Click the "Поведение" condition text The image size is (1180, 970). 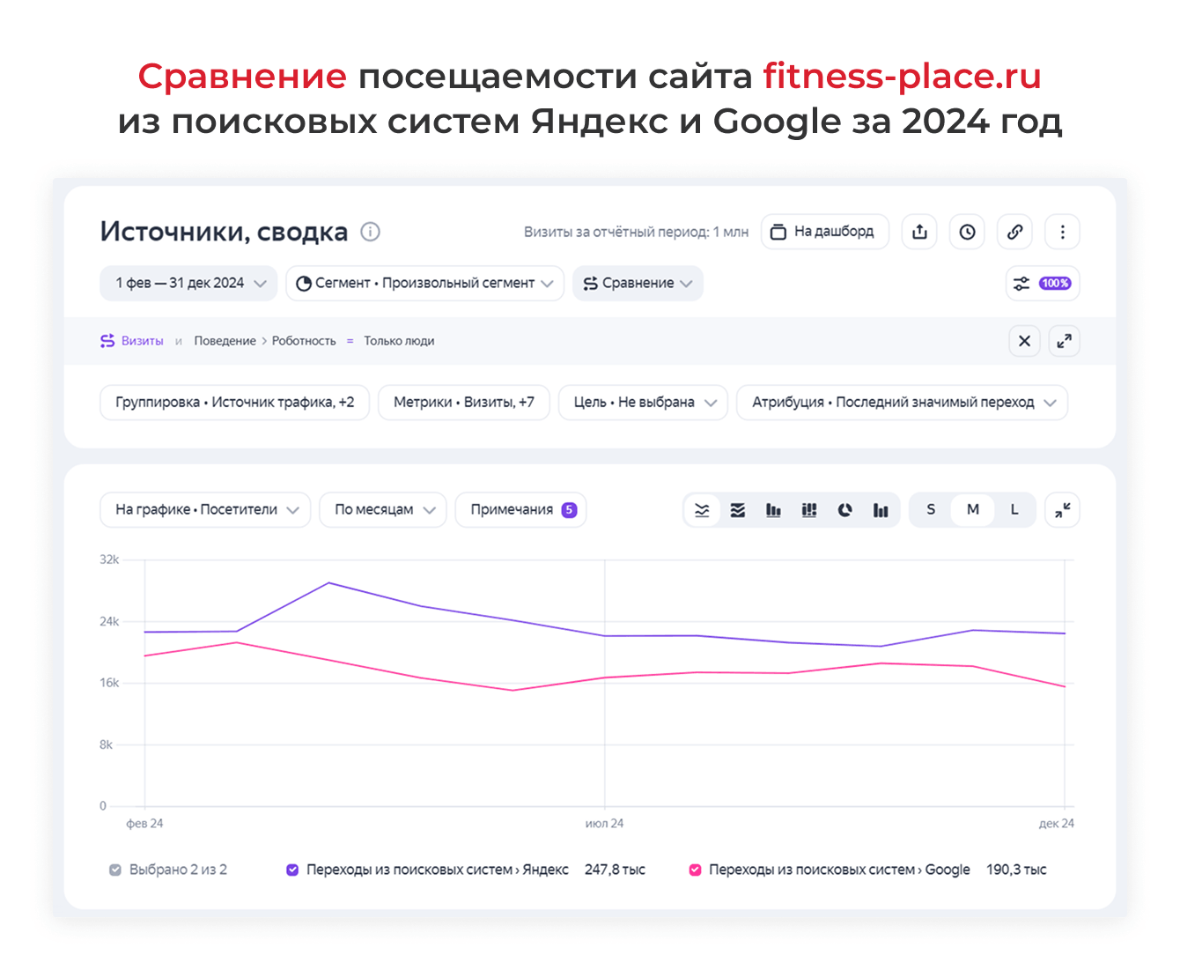point(225,341)
